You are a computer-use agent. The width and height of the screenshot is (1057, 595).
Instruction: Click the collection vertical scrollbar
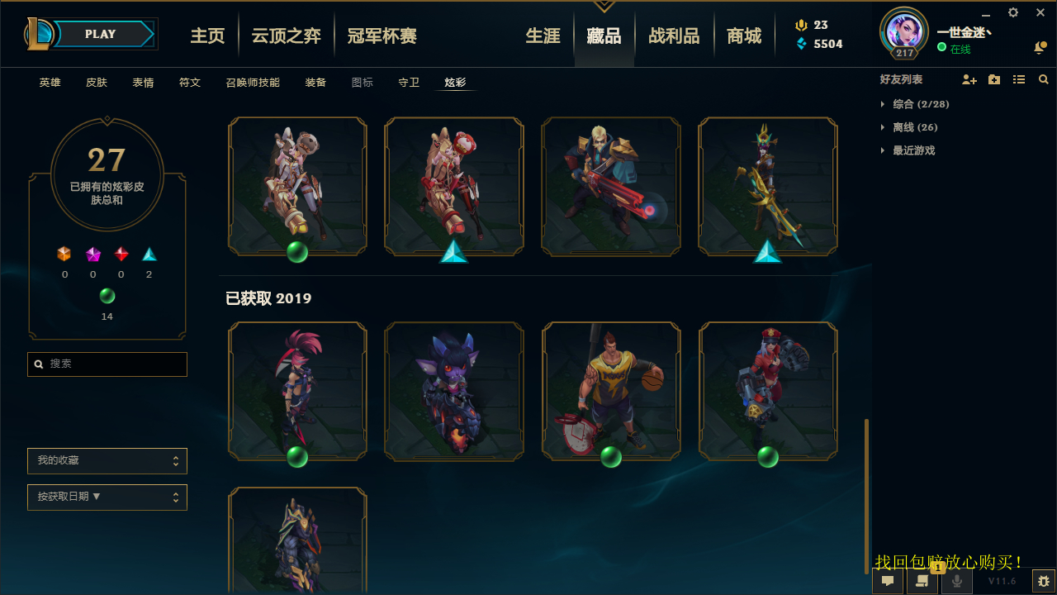(x=866, y=496)
